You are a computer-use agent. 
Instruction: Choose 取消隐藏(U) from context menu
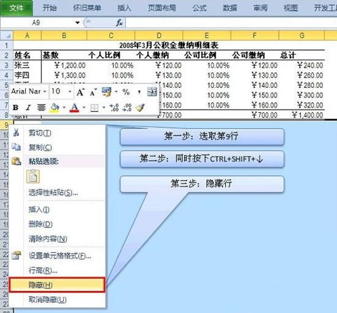tap(57, 300)
